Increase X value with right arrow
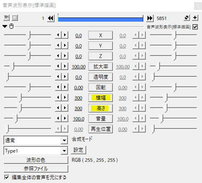This screenshot has height=183, width=202. point(65,35)
